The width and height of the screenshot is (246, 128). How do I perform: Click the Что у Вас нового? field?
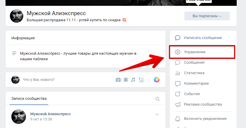coord(39,80)
